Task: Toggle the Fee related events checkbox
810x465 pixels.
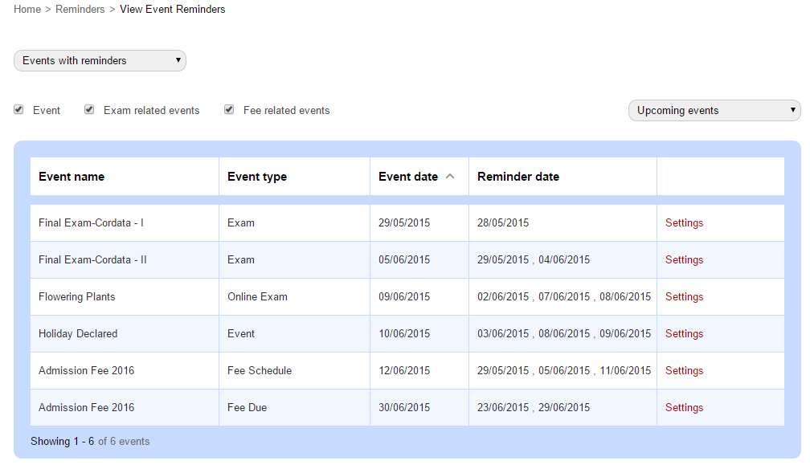Action: pyautogui.click(x=229, y=109)
